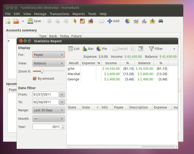Click the State column header
194x154 pixels.
(x=74, y=107)
